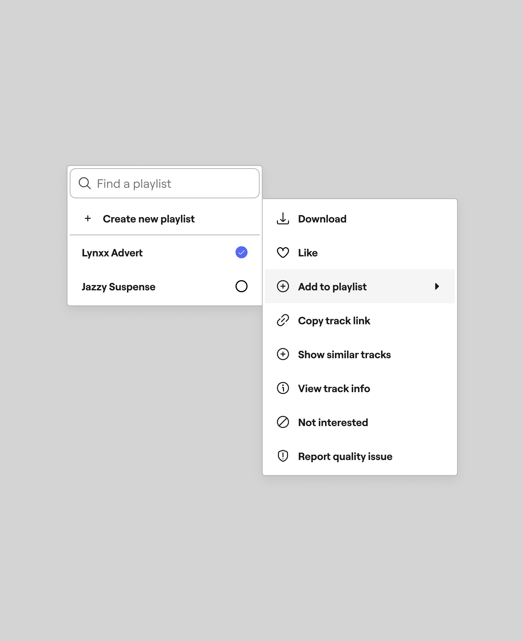
Task: Click the Download arrow icon
Action: [283, 219]
